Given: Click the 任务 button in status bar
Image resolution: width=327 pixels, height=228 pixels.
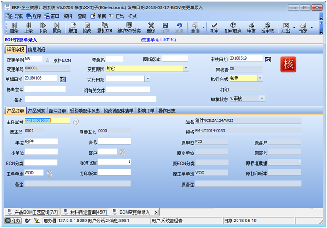Looking at the screenshot, I should [14, 221].
